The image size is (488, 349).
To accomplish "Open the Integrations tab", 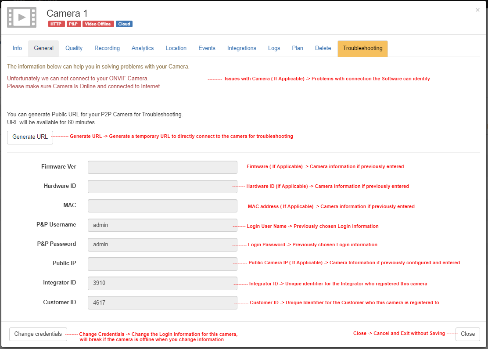I will point(241,48).
